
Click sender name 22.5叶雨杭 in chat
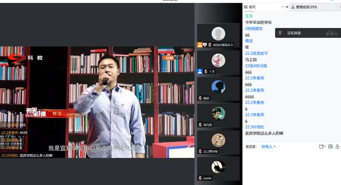[254, 127]
